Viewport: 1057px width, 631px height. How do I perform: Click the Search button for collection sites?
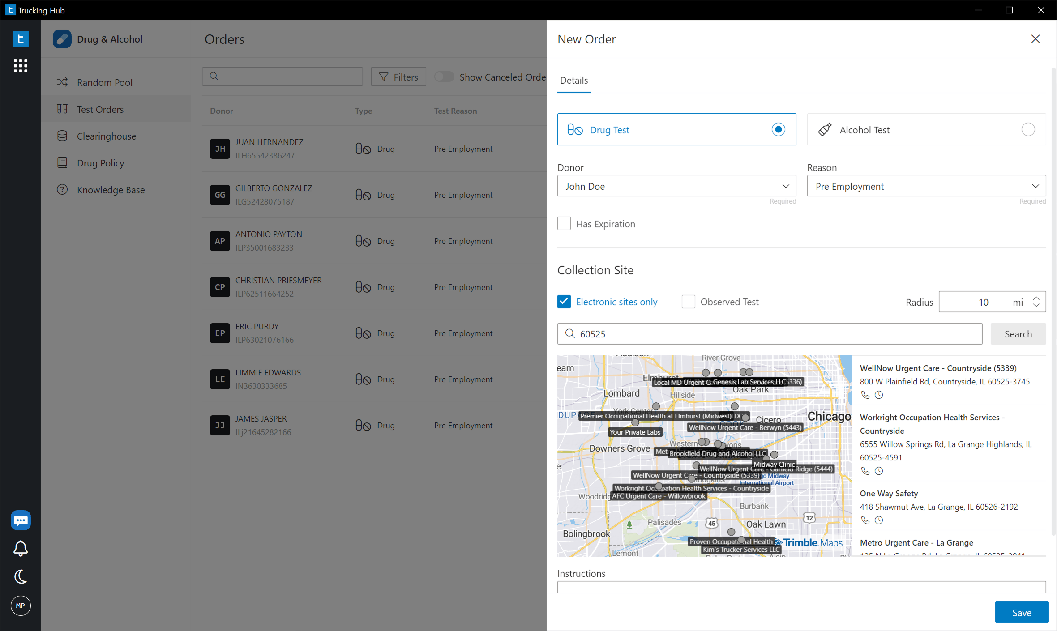[x=1018, y=334]
